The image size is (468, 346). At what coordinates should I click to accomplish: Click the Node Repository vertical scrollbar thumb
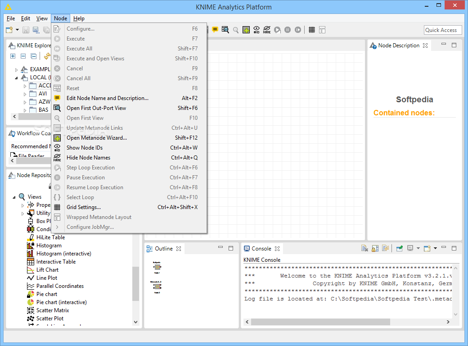[x=135, y=283]
